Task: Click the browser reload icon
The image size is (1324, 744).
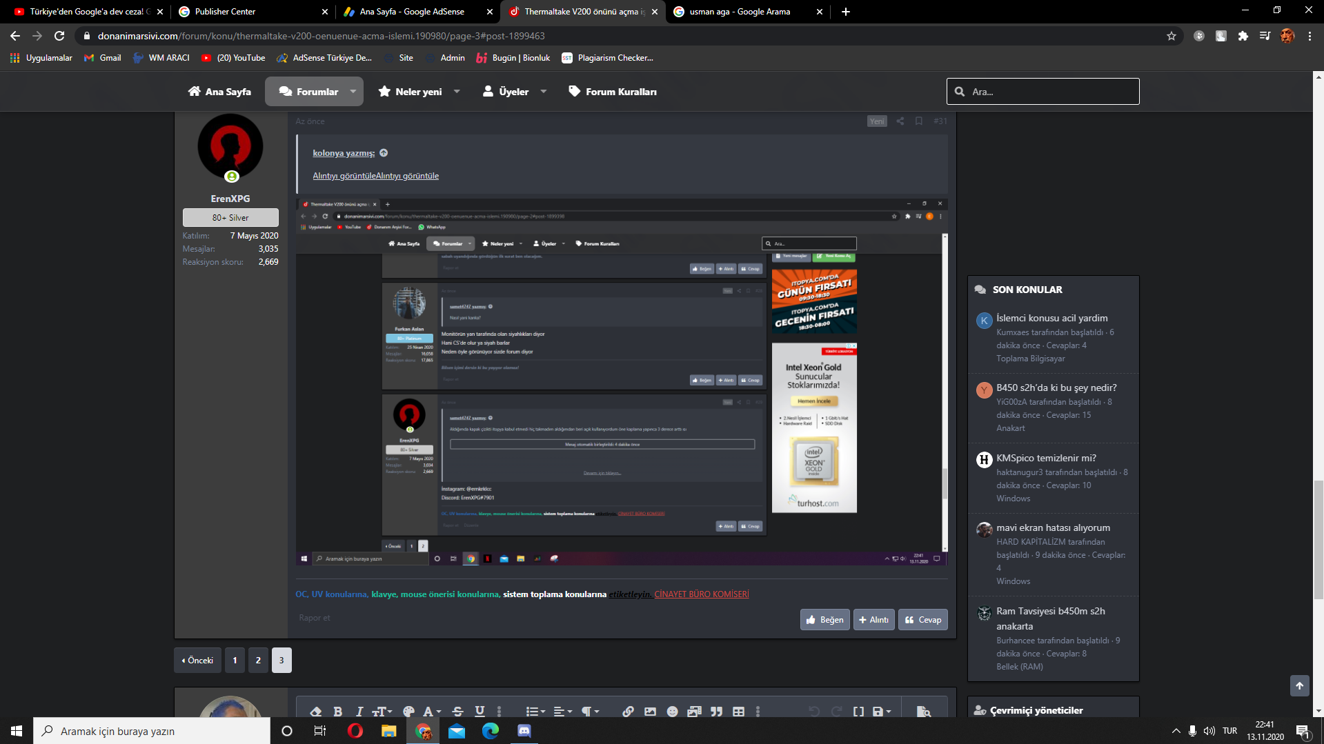Action: [59, 36]
